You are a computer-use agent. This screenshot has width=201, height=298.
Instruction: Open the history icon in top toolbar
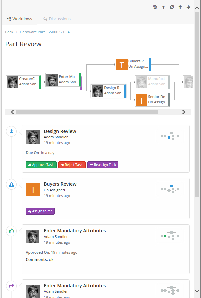(x=155, y=7)
